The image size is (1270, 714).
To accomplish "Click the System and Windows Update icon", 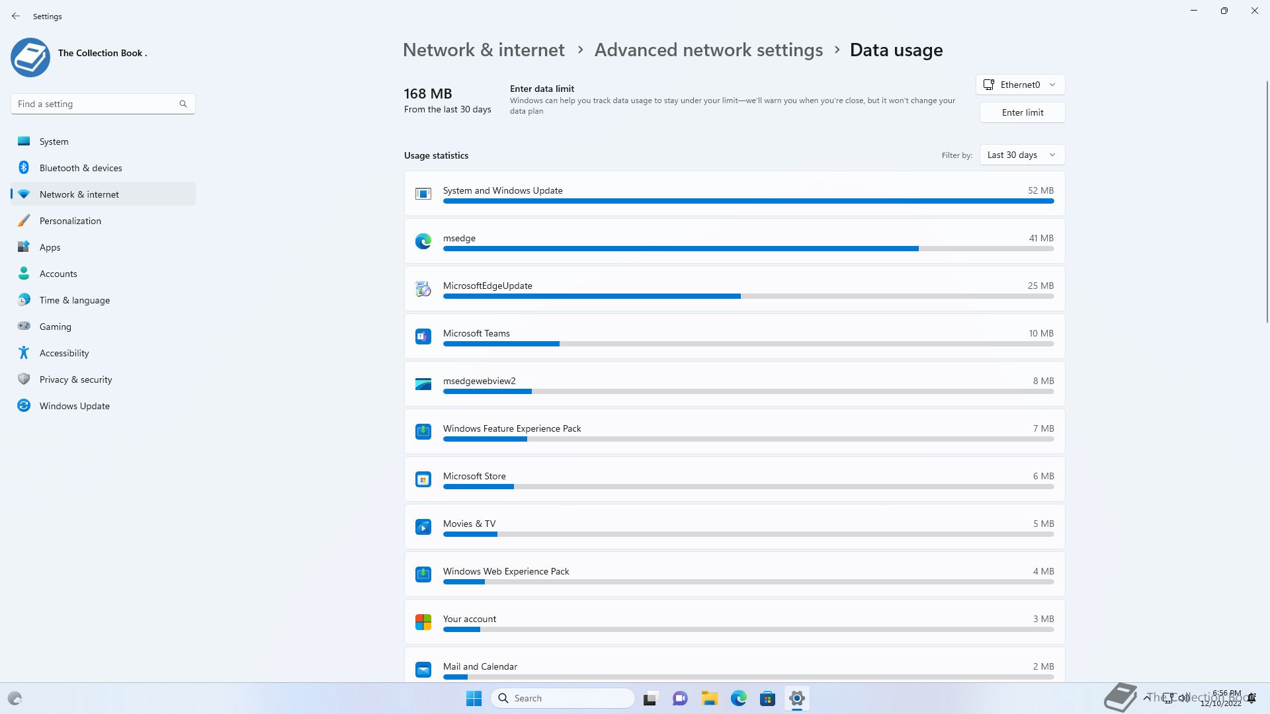I will [423, 194].
